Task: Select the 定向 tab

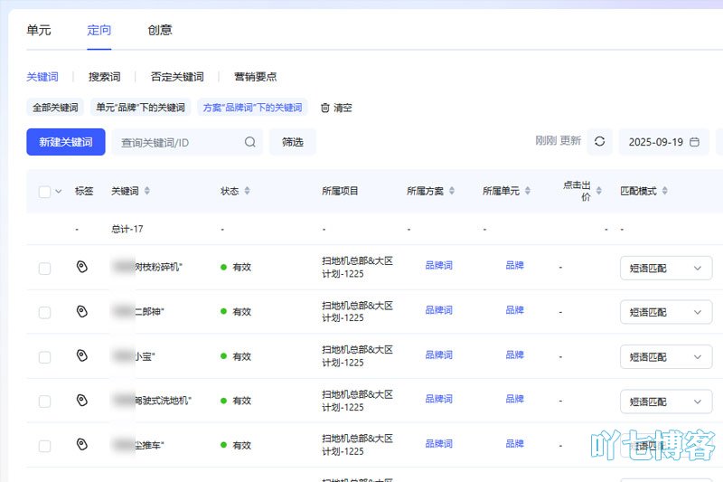Action: 99,31
